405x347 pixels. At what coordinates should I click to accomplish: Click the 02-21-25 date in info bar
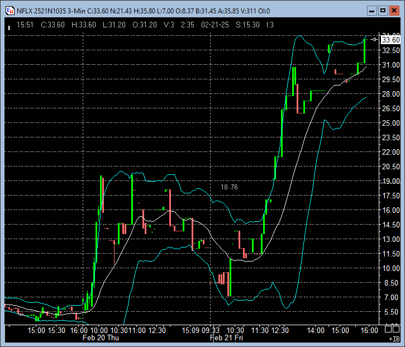coord(215,25)
